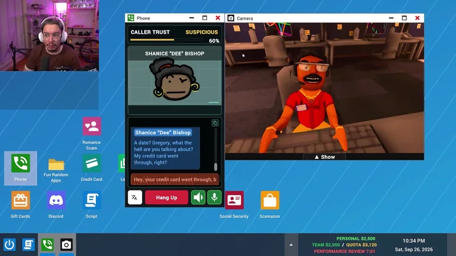Minimize the Camera window
This screenshot has height=256, width=456.
(x=391, y=18)
